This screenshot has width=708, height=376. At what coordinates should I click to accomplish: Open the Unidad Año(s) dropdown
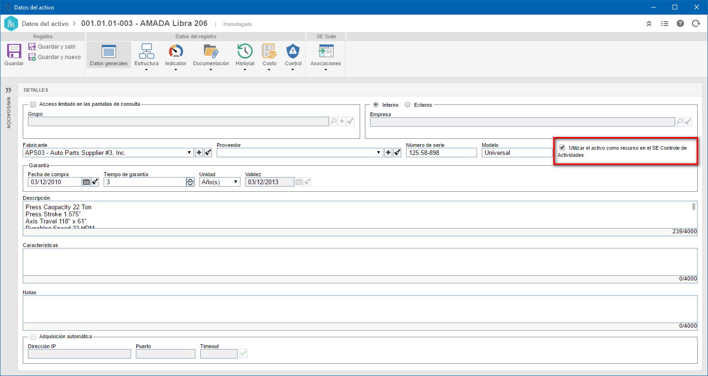point(236,182)
